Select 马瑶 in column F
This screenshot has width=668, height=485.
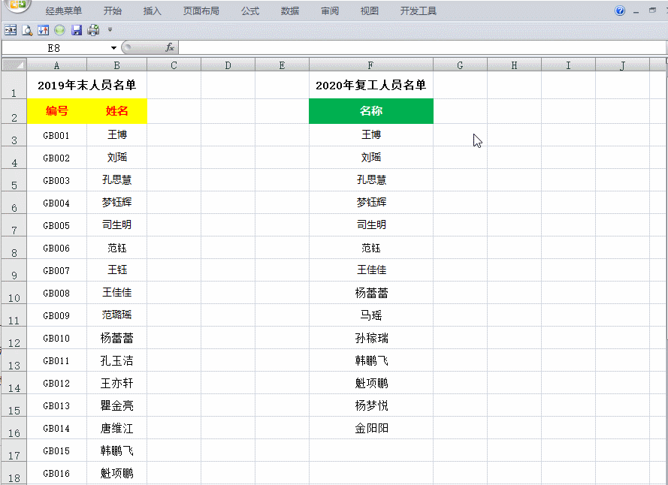pos(371,315)
